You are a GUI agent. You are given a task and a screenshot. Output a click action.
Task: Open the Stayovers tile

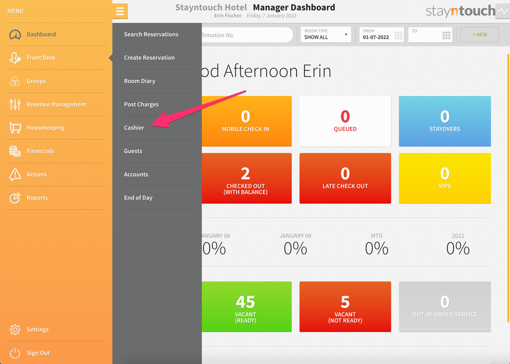tap(445, 121)
